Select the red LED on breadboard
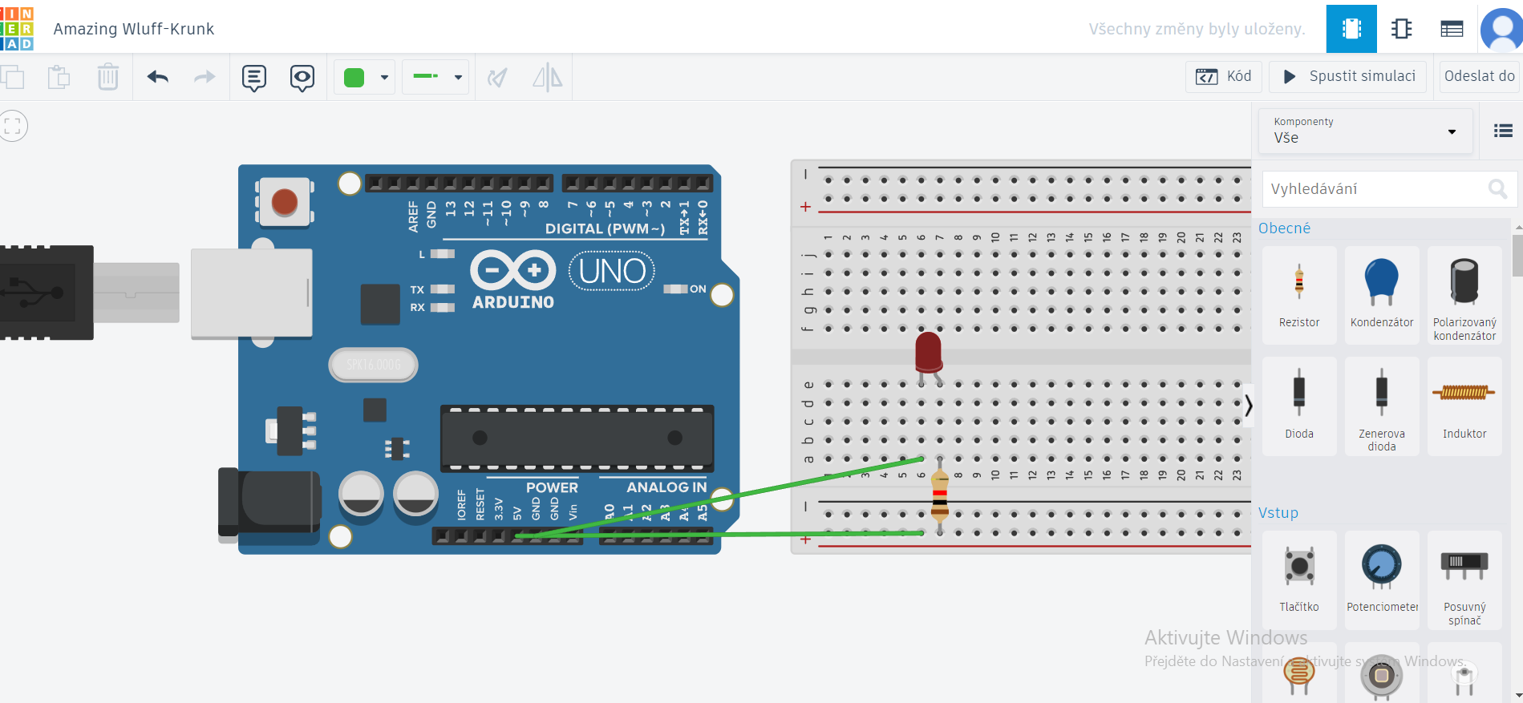 click(929, 357)
